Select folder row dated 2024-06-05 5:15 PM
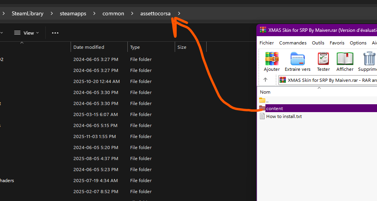 103,125
